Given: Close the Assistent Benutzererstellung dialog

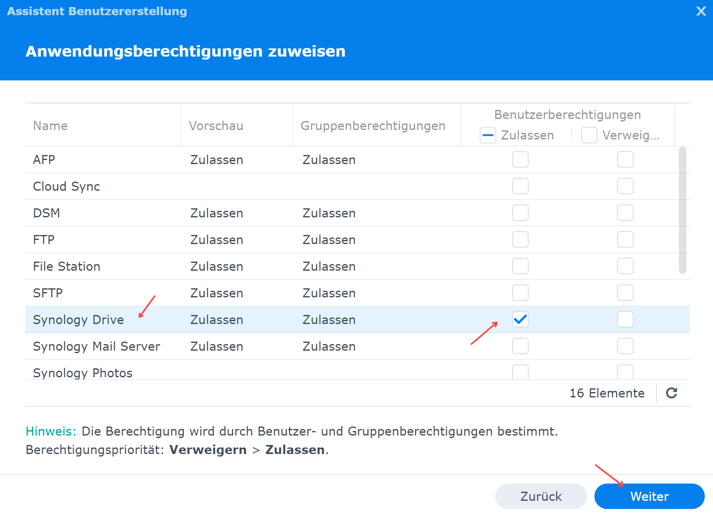Looking at the screenshot, I should point(701,11).
